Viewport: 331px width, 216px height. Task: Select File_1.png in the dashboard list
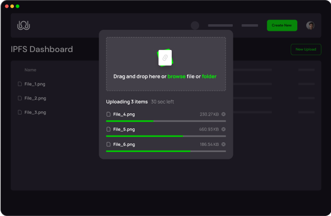tap(35, 84)
